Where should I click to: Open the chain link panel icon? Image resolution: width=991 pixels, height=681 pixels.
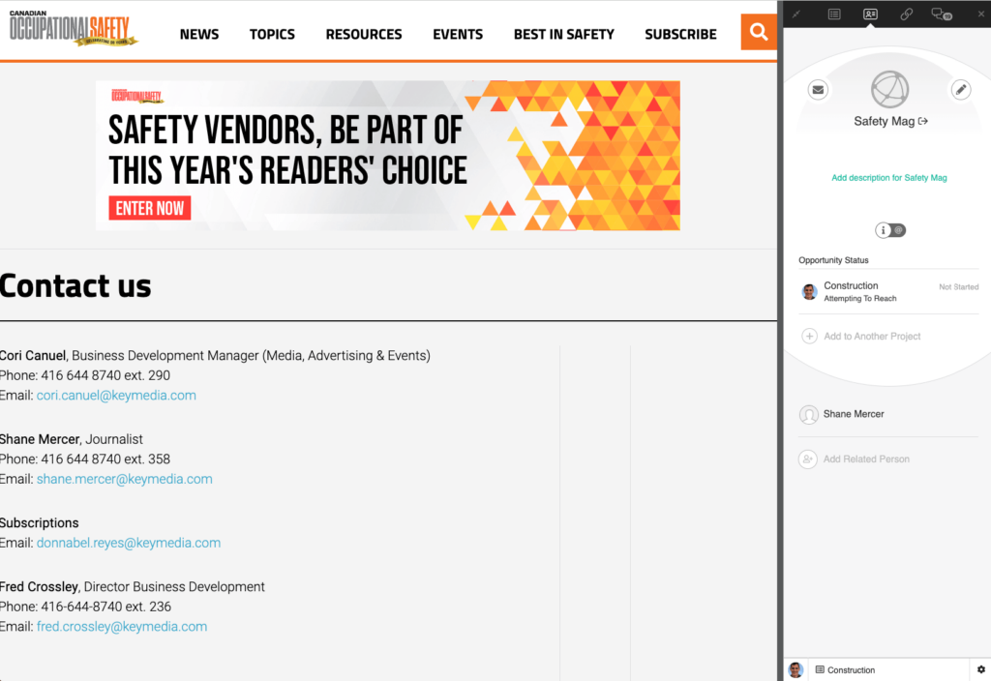906,14
